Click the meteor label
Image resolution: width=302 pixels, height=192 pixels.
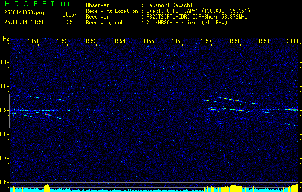click(68, 15)
